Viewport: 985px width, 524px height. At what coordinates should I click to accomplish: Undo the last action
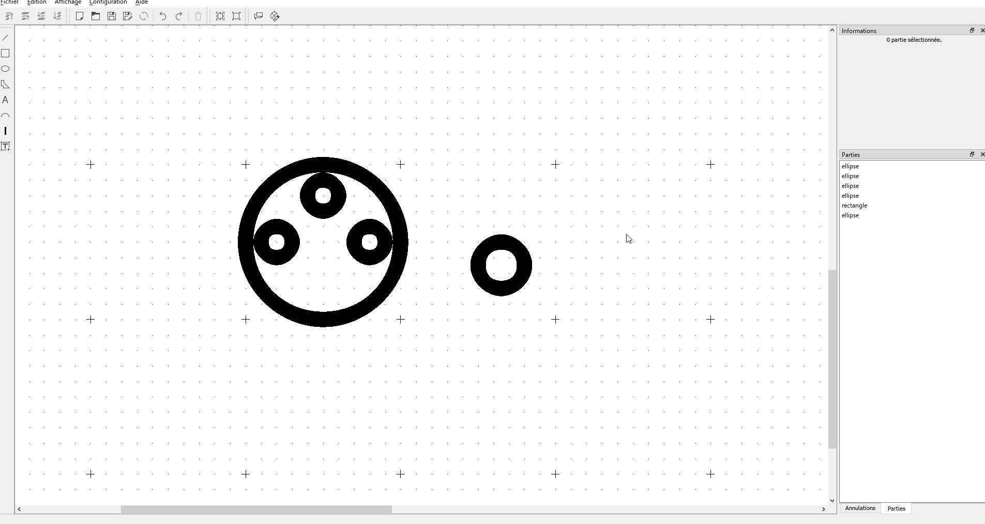click(x=163, y=16)
